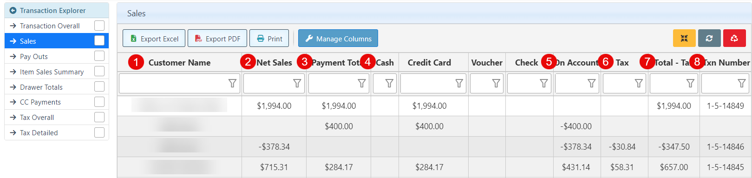
Task: Click the Manage Columns button
Action: click(x=338, y=39)
